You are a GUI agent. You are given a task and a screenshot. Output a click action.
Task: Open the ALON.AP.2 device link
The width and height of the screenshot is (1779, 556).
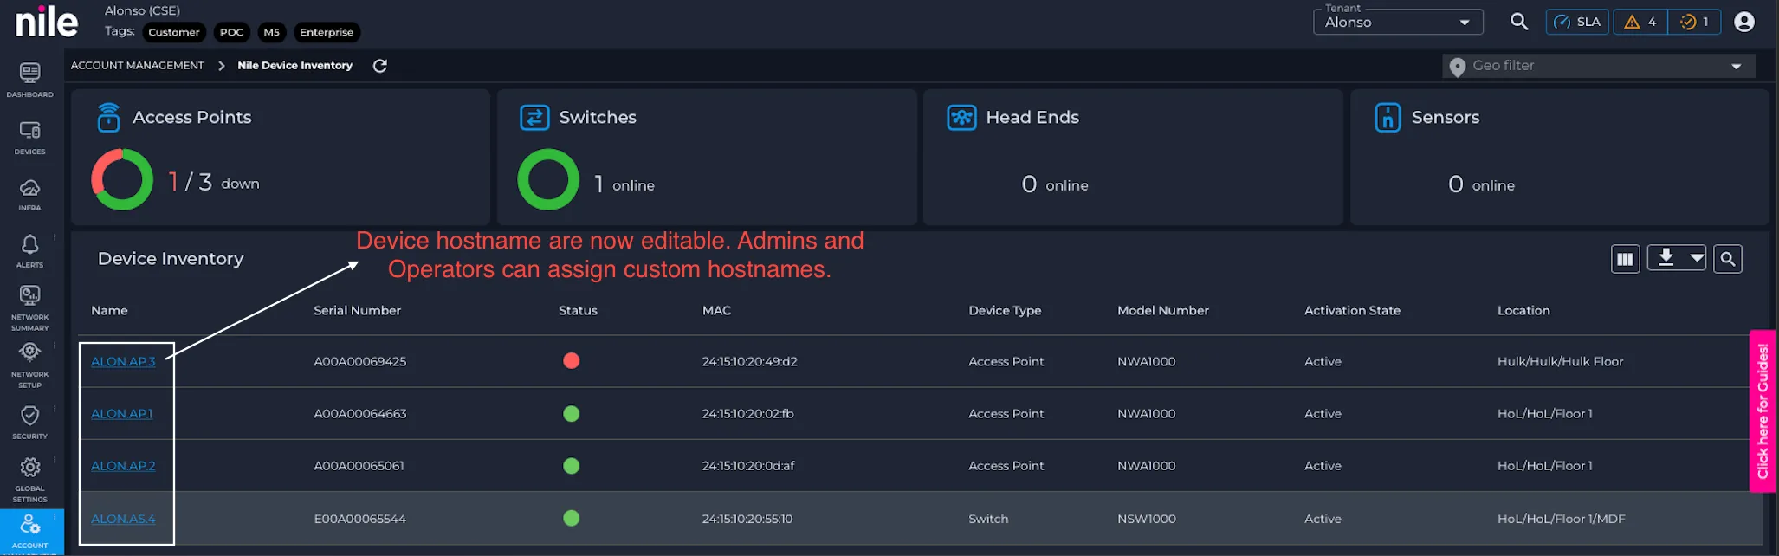coord(123,466)
